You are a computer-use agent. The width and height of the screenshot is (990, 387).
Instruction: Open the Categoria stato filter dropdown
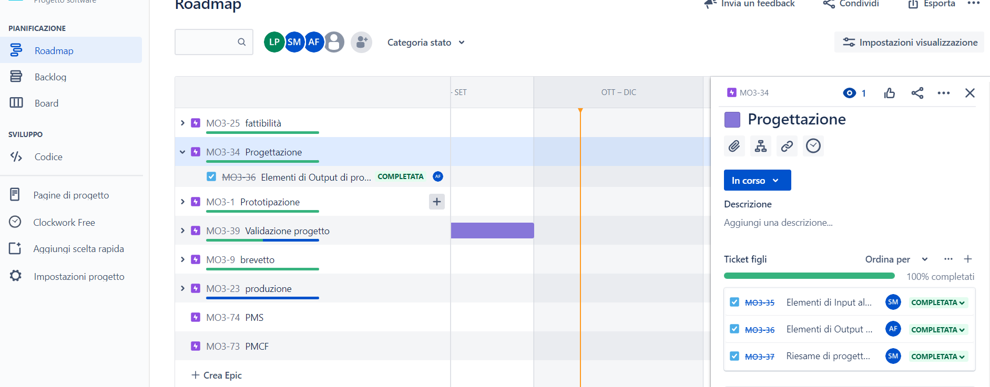[426, 43]
